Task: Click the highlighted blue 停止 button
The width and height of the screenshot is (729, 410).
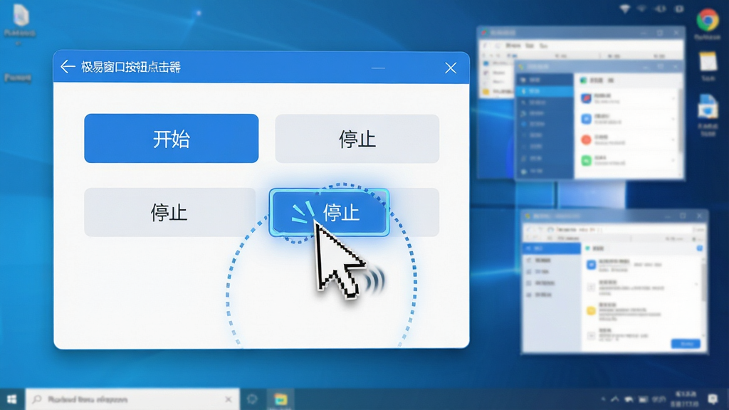Action: (x=329, y=212)
